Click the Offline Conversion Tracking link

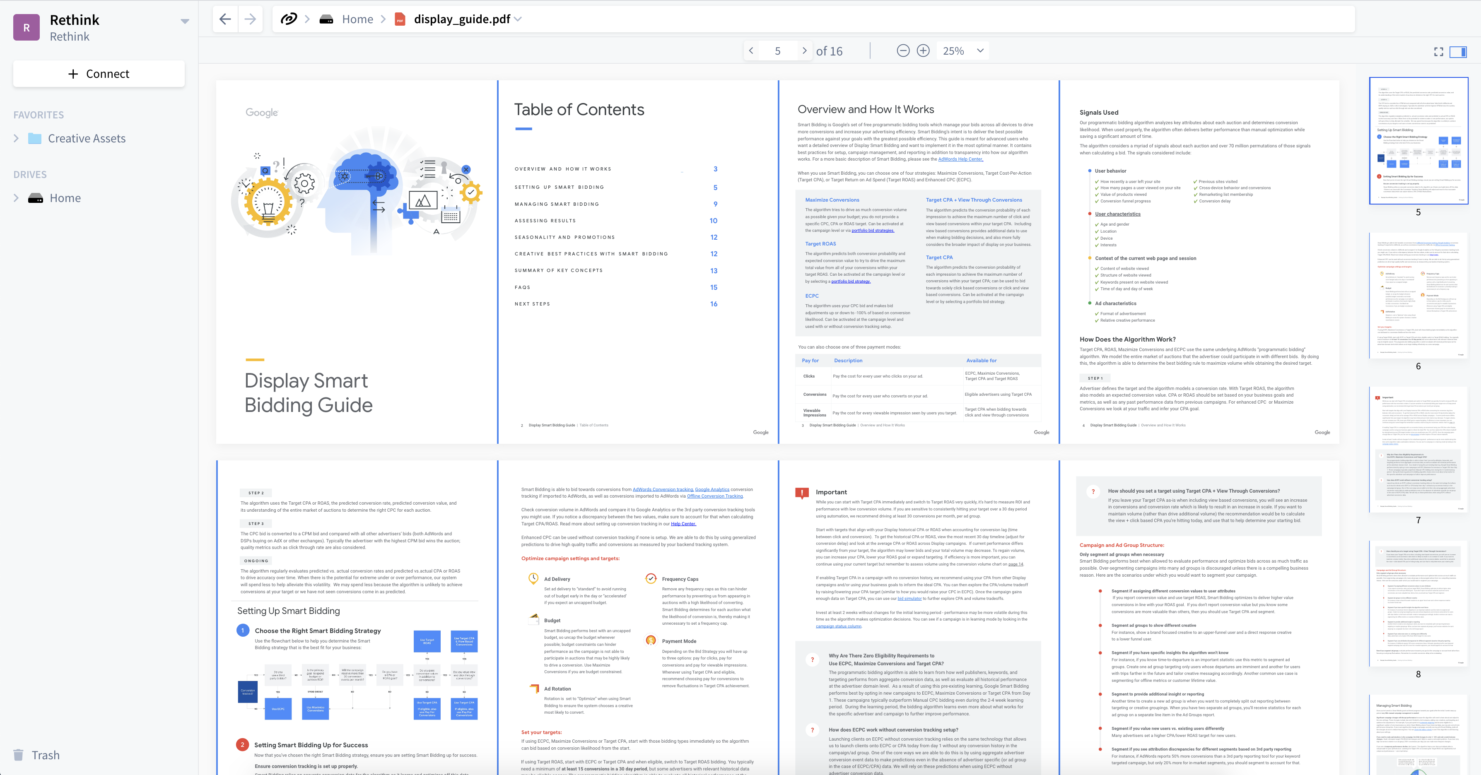715,496
